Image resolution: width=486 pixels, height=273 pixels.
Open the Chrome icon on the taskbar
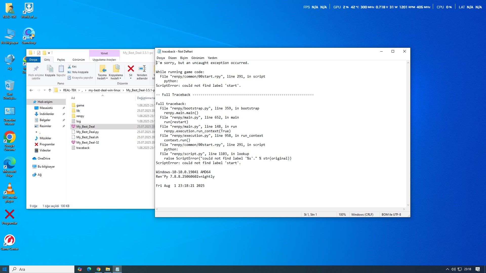[x=98, y=269]
